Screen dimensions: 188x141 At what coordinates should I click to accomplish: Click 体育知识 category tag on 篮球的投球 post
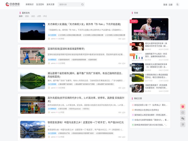pos(52,60)
